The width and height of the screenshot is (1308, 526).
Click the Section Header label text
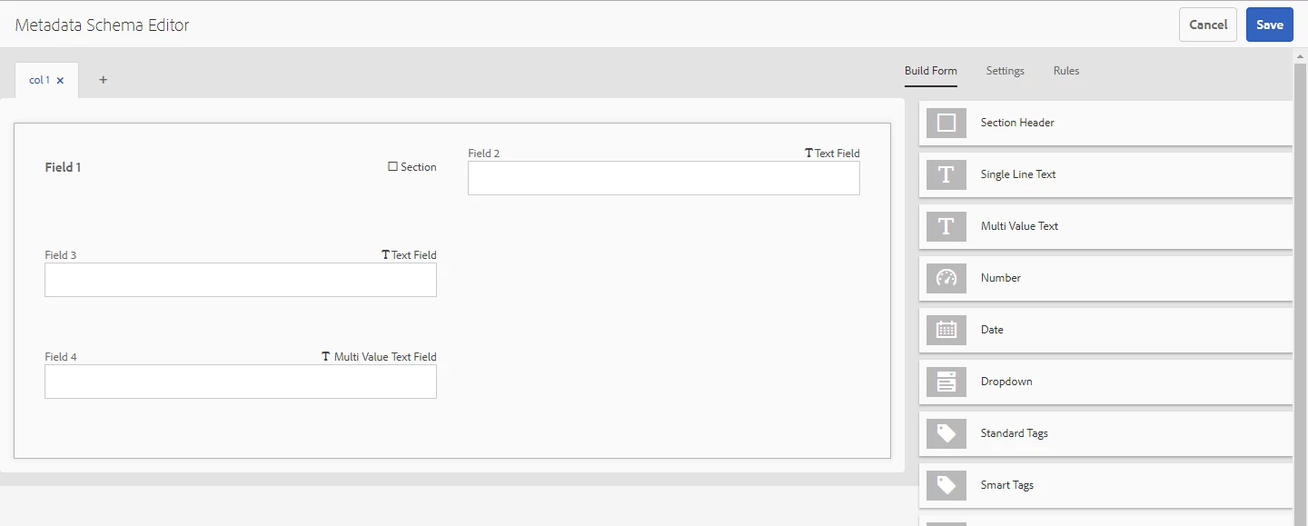coord(1017,123)
